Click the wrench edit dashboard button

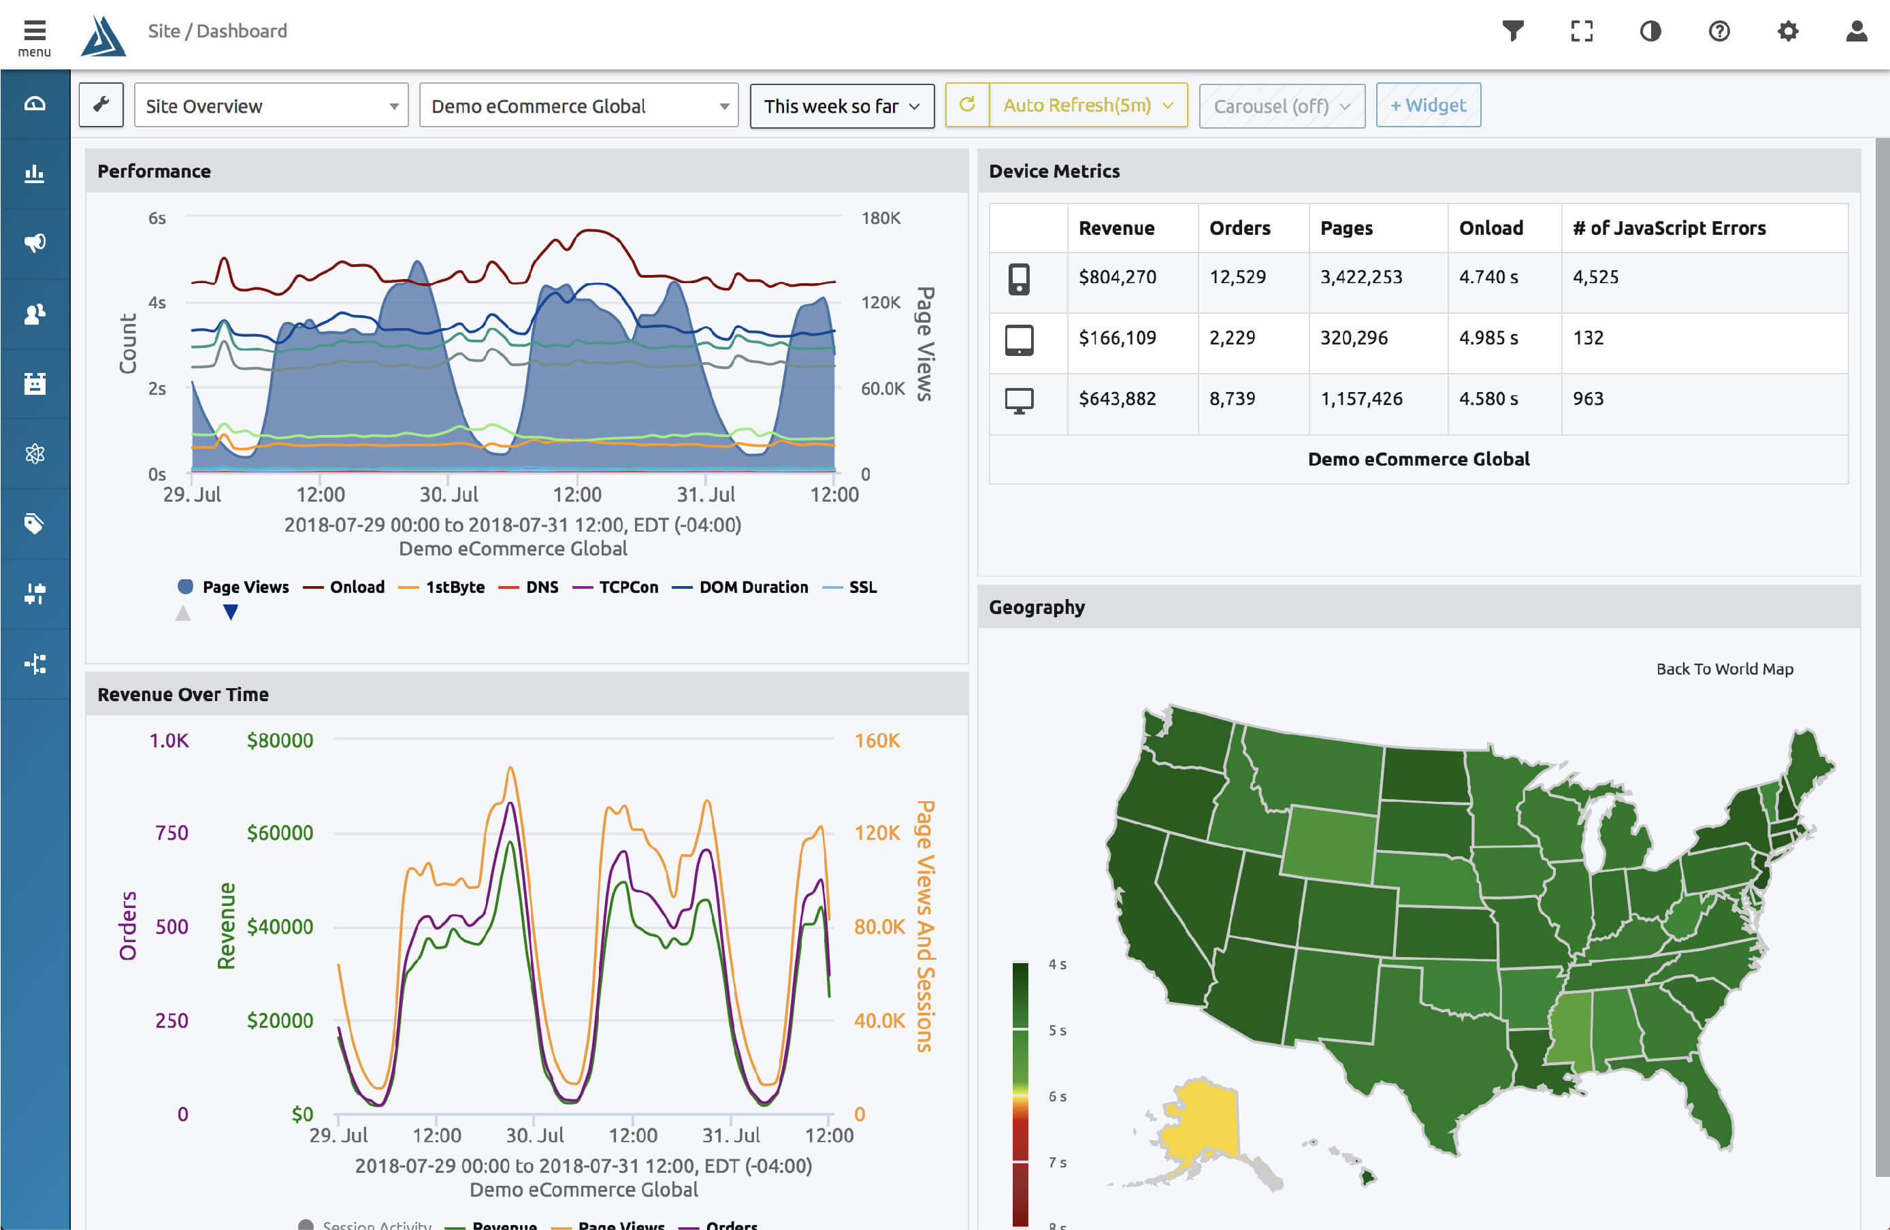(x=101, y=105)
